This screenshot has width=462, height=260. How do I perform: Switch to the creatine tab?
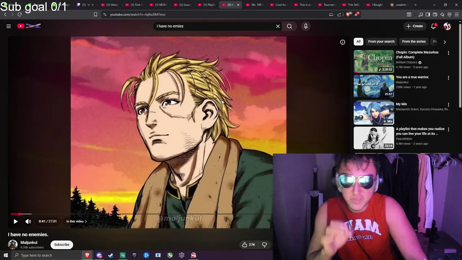tap(398, 5)
